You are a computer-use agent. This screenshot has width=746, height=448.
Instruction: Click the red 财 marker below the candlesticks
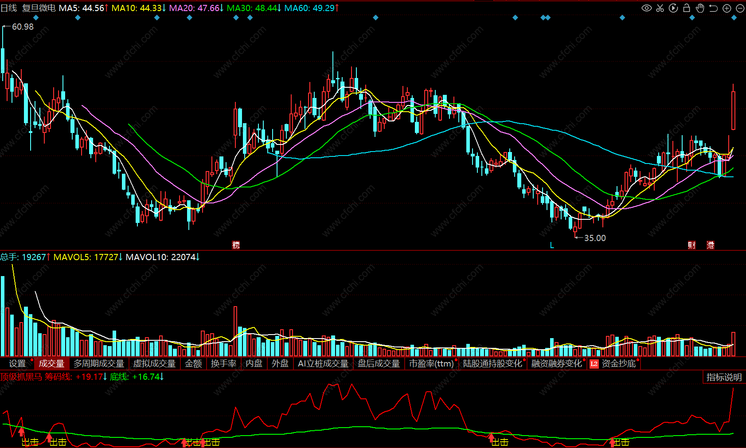click(691, 245)
